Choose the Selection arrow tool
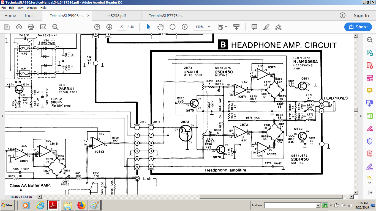The image size is (376, 211). (x=148, y=27)
